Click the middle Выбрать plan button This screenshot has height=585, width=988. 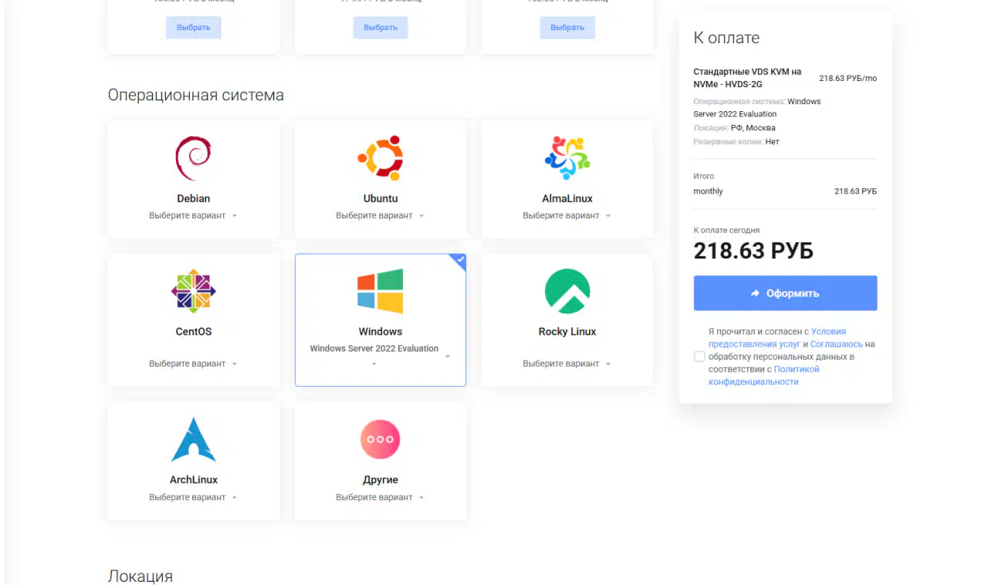coord(381,27)
